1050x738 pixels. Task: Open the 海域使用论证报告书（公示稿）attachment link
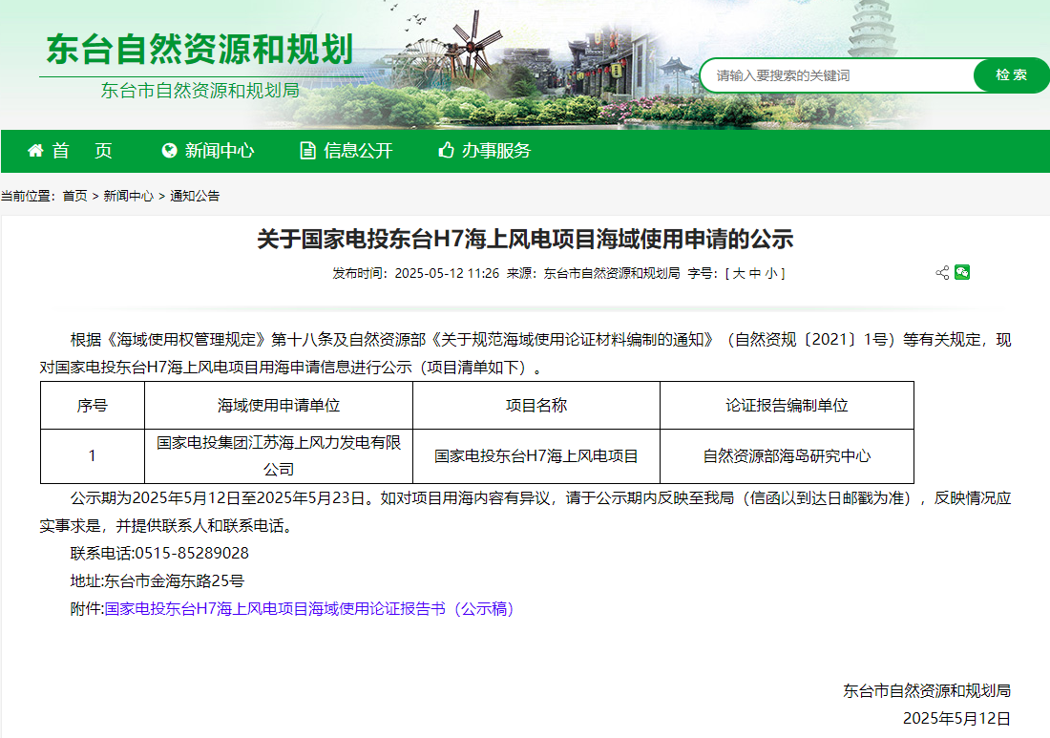pyautogui.click(x=309, y=609)
